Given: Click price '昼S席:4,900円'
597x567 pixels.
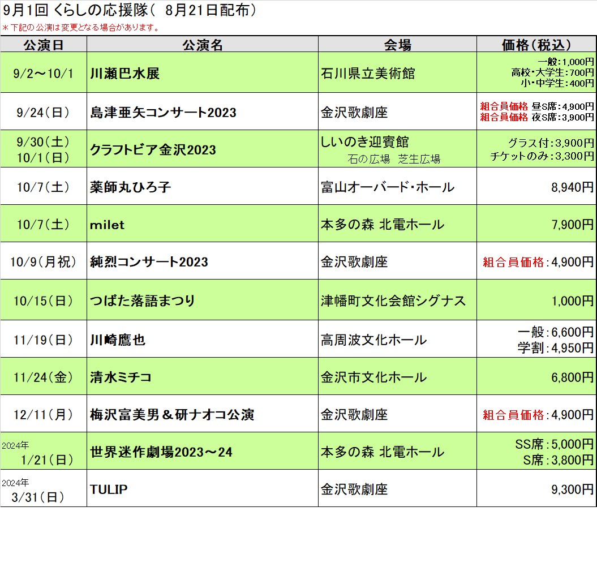Looking at the screenshot, I should [x=562, y=106].
